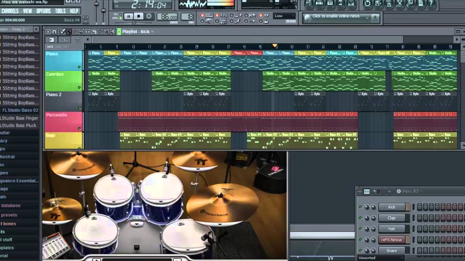Open the mixer window icon

coord(351,4)
